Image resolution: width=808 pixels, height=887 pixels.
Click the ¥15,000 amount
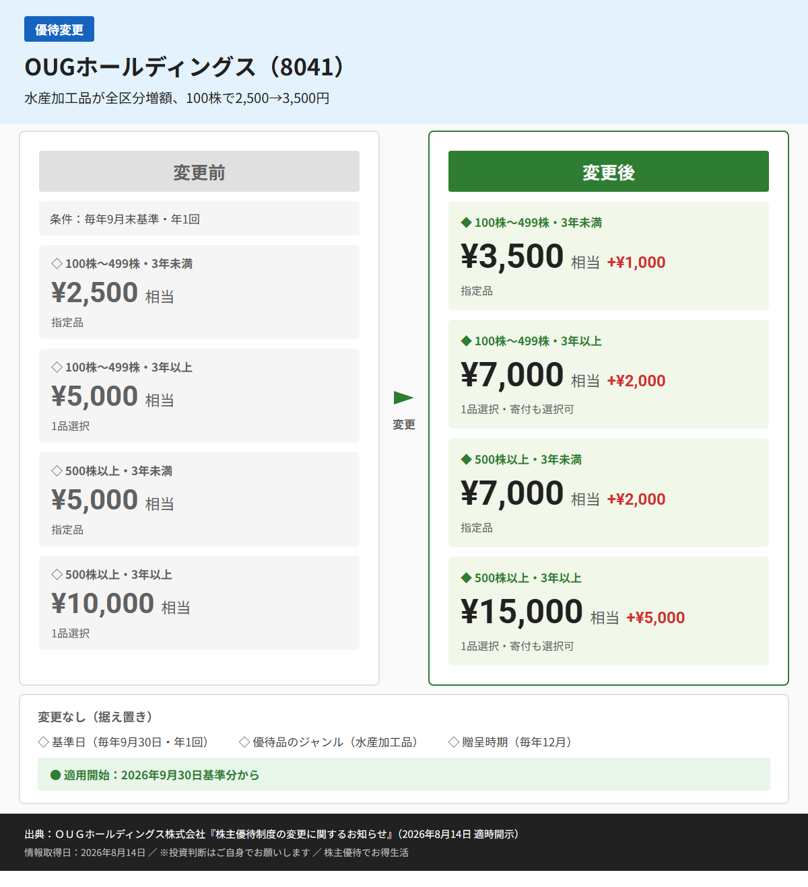click(522, 612)
